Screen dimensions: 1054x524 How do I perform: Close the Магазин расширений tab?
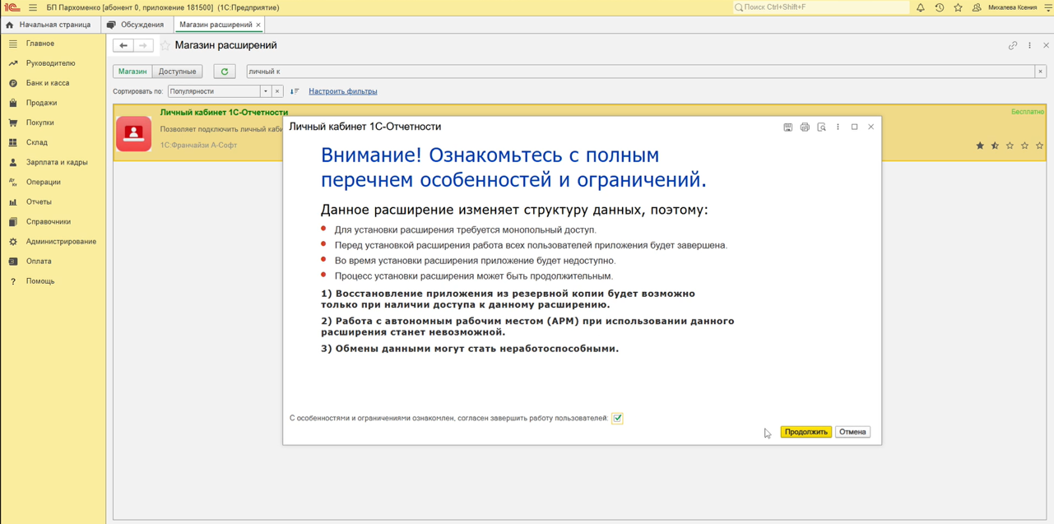(258, 25)
